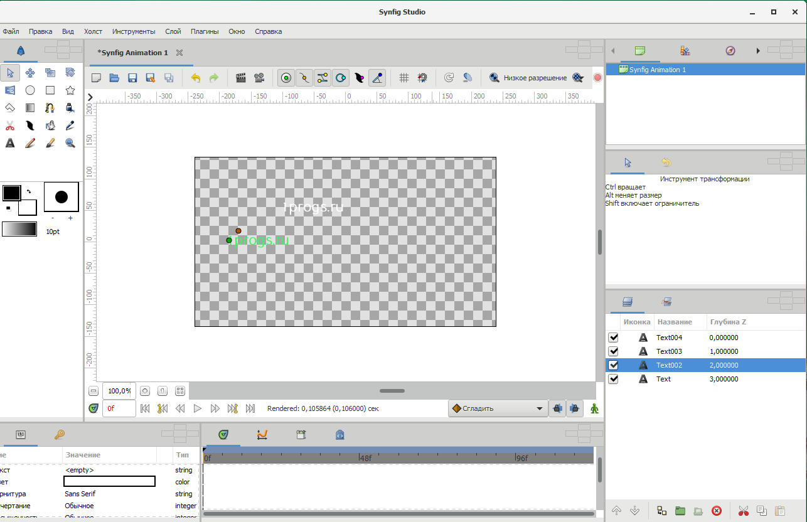
Task: Uncheck visibility of Text004 layer
Action: click(613, 338)
